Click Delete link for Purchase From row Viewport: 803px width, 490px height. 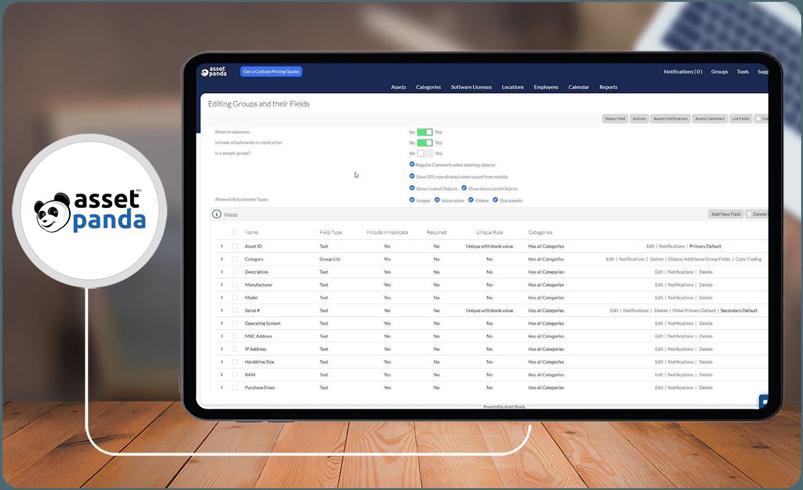pos(706,388)
